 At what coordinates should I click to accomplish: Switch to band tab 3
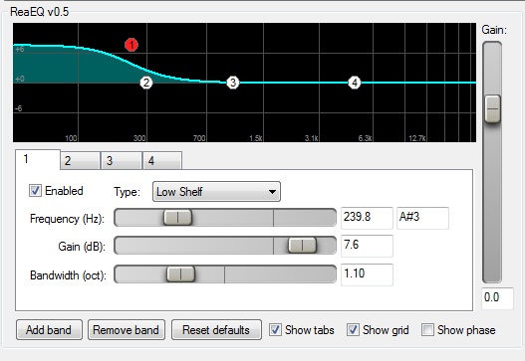click(122, 161)
